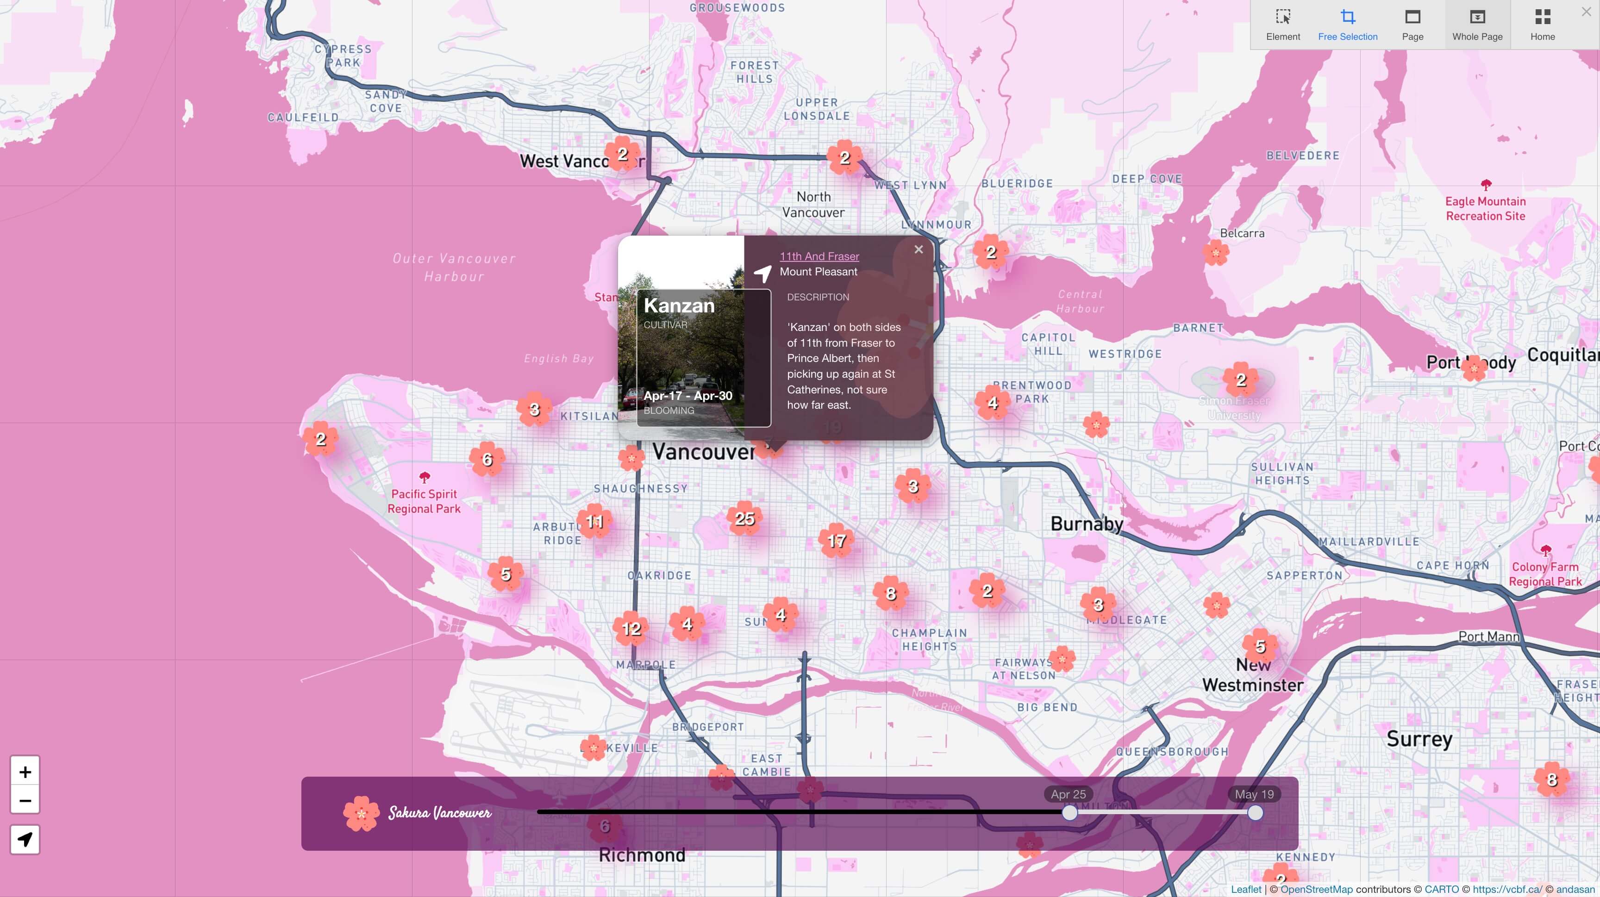Open the cluster marker numbered 12
Image resolution: width=1600 pixels, height=897 pixels.
[x=631, y=629]
